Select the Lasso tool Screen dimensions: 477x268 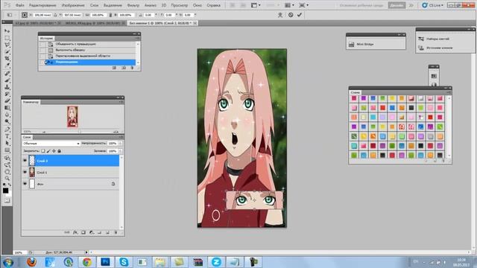pyautogui.click(x=7, y=45)
